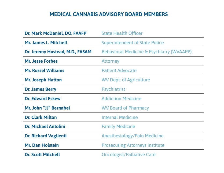This screenshot has height=173, width=224.
Task: Click Mr. John "JJ" Bernabei's name
Action: click(x=47, y=108)
